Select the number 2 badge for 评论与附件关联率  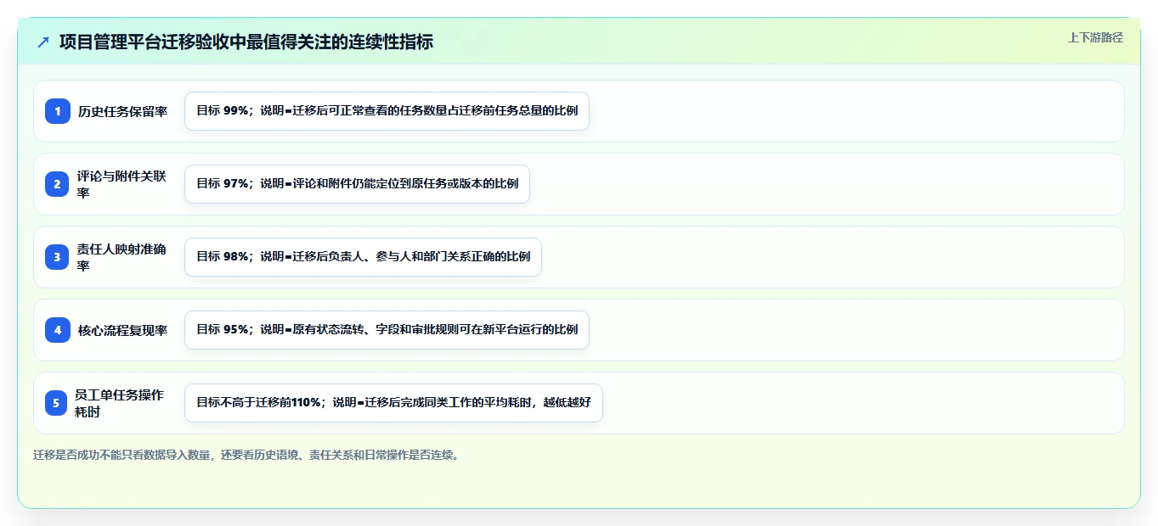click(58, 184)
